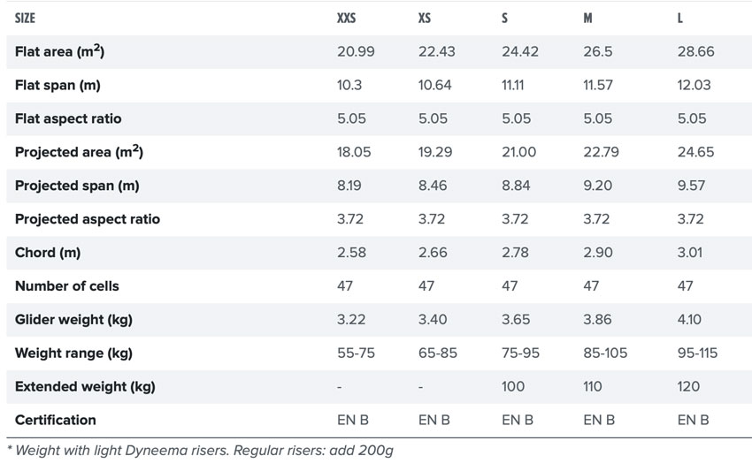Select the Weight range (kg) label
This screenshot has width=752, height=471.
coord(73,353)
